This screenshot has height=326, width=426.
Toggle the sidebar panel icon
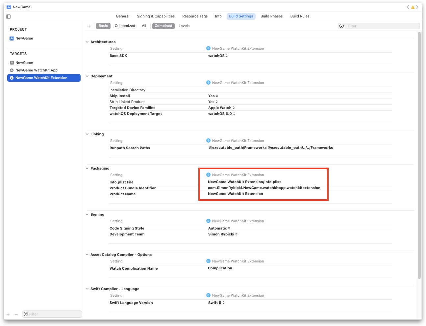pyautogui.click(x=9, y=16)
